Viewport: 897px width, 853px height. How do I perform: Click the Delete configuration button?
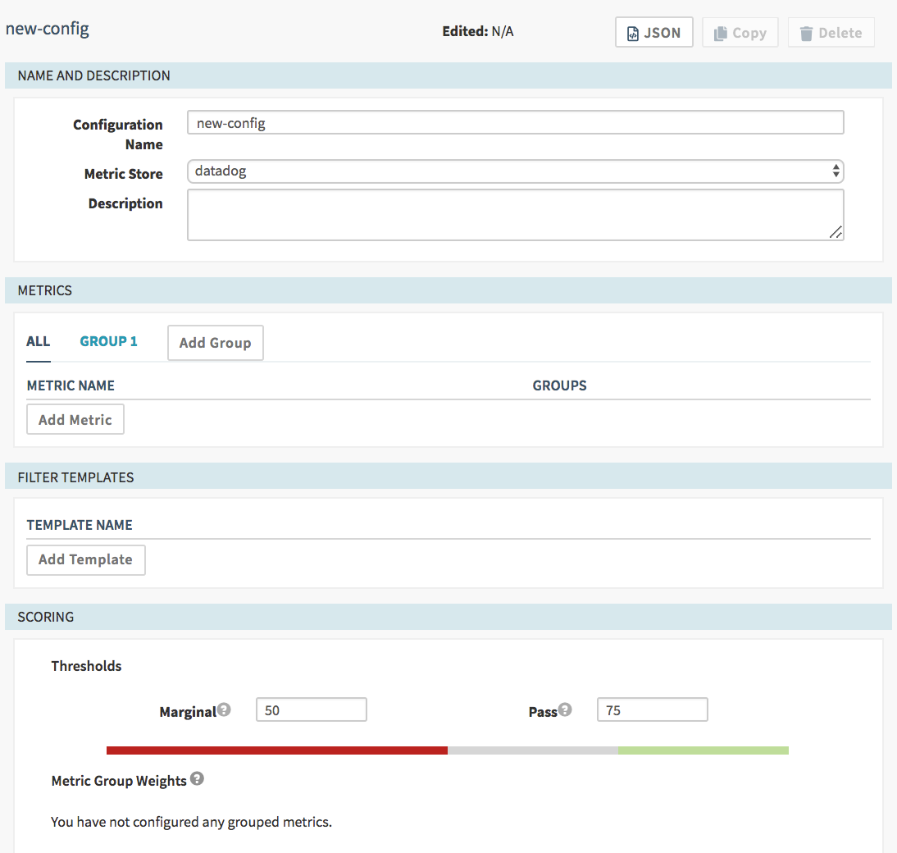click(831, 33)
